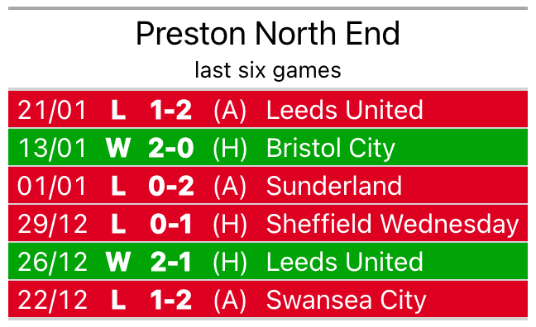Open the 21/01 Leeds United away result
Screen dimensions: 536x327
click(x=268, y=110)
